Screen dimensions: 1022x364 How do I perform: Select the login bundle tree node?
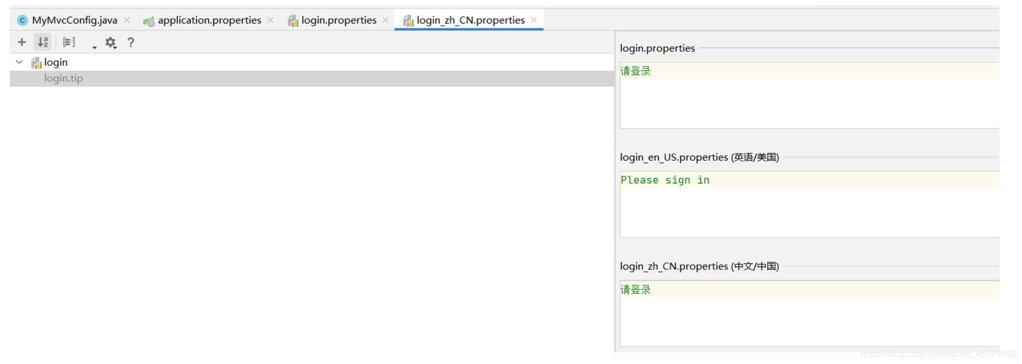[56, 62]
